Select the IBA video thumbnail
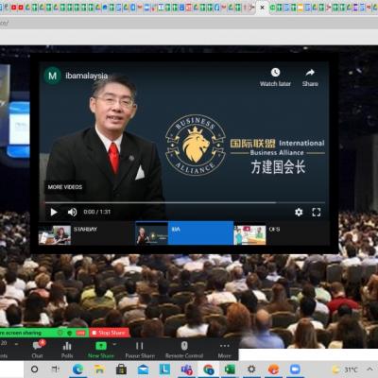 [151, 235]
